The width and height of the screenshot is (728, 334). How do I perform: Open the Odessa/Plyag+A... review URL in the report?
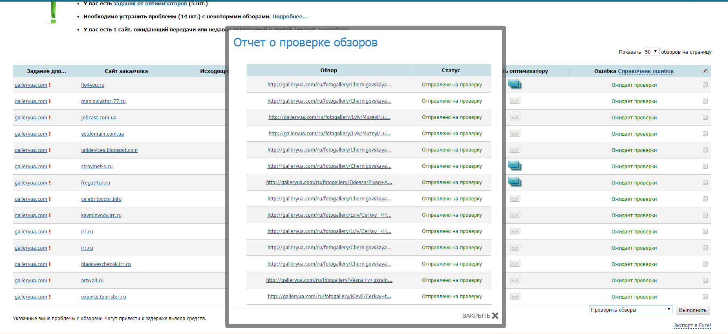329,182
